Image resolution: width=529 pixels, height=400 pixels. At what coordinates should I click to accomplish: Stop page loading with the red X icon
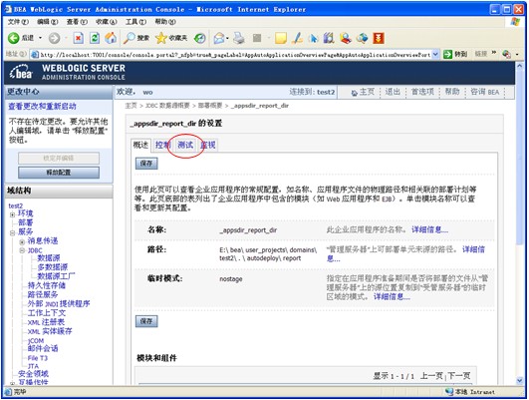click(x=79, y=38)
